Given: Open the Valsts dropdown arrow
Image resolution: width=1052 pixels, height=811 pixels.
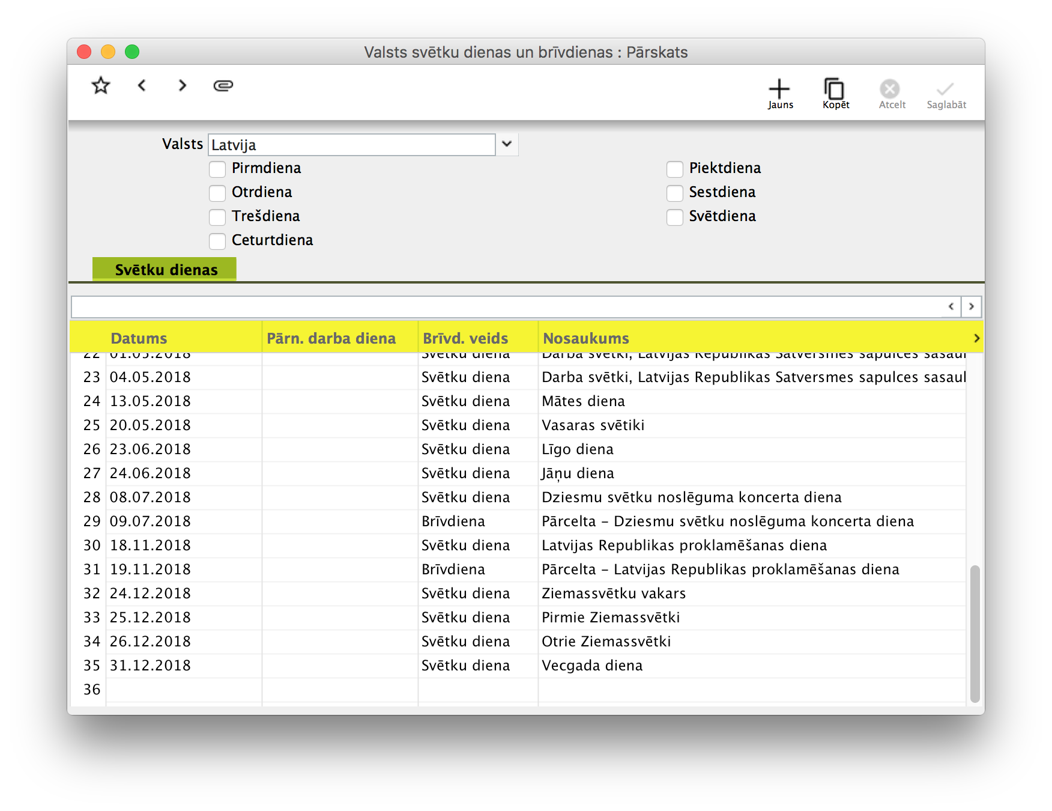Looking at the screenshot, I should pos(507,145).
